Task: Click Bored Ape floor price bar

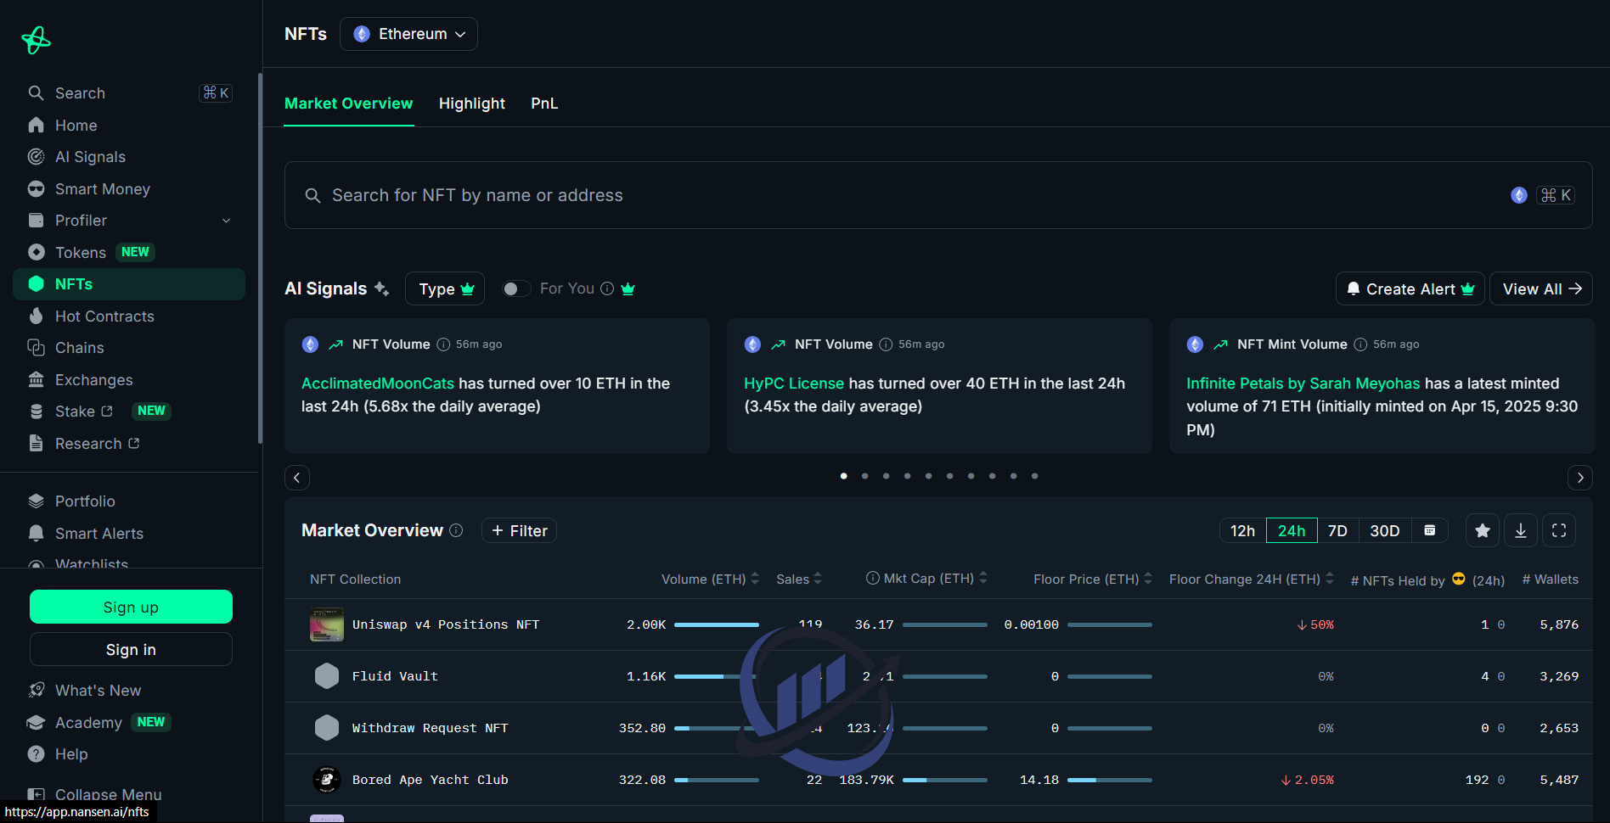Action: 1110,780
